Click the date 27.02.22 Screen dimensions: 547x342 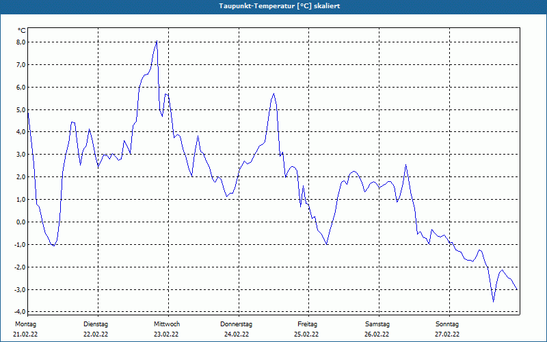pos(447,334)
